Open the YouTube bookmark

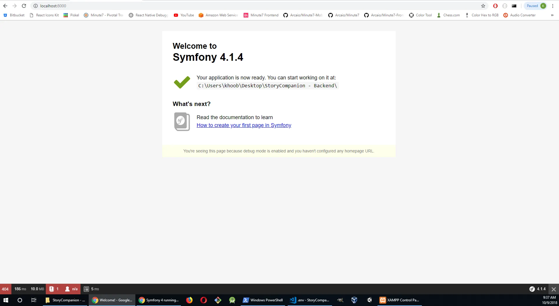pyautogui.click(x=184, y=15)
